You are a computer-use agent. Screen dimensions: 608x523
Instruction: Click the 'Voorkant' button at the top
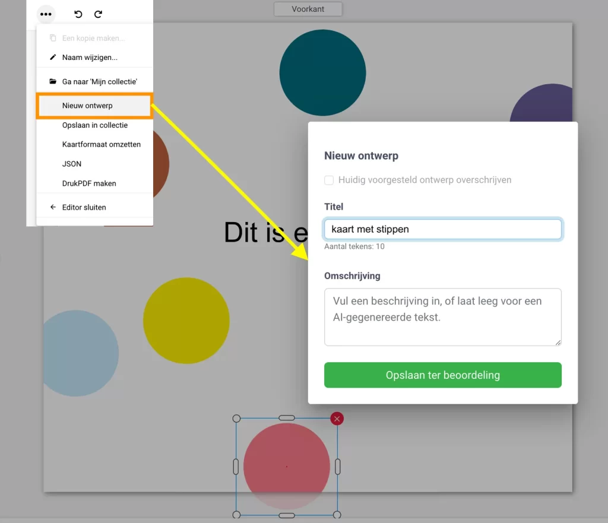coord(308,9)
